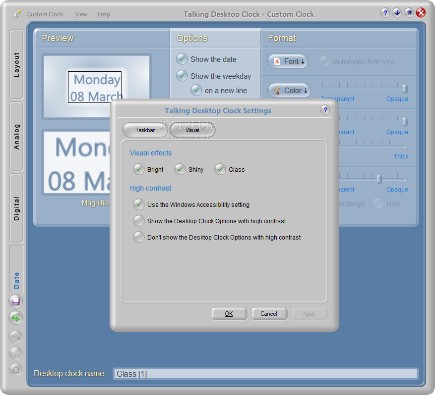
Task: Click the Apply button
Action: (x=309, y=314)
